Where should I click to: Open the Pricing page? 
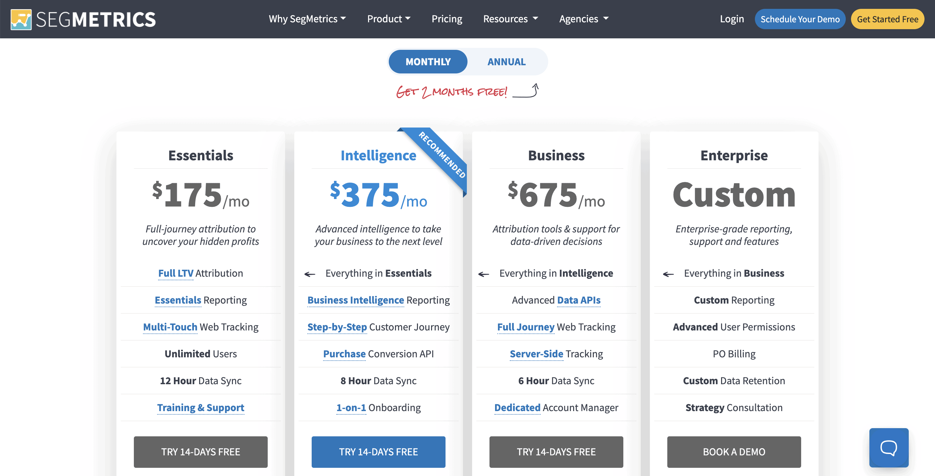coord(447,18)
